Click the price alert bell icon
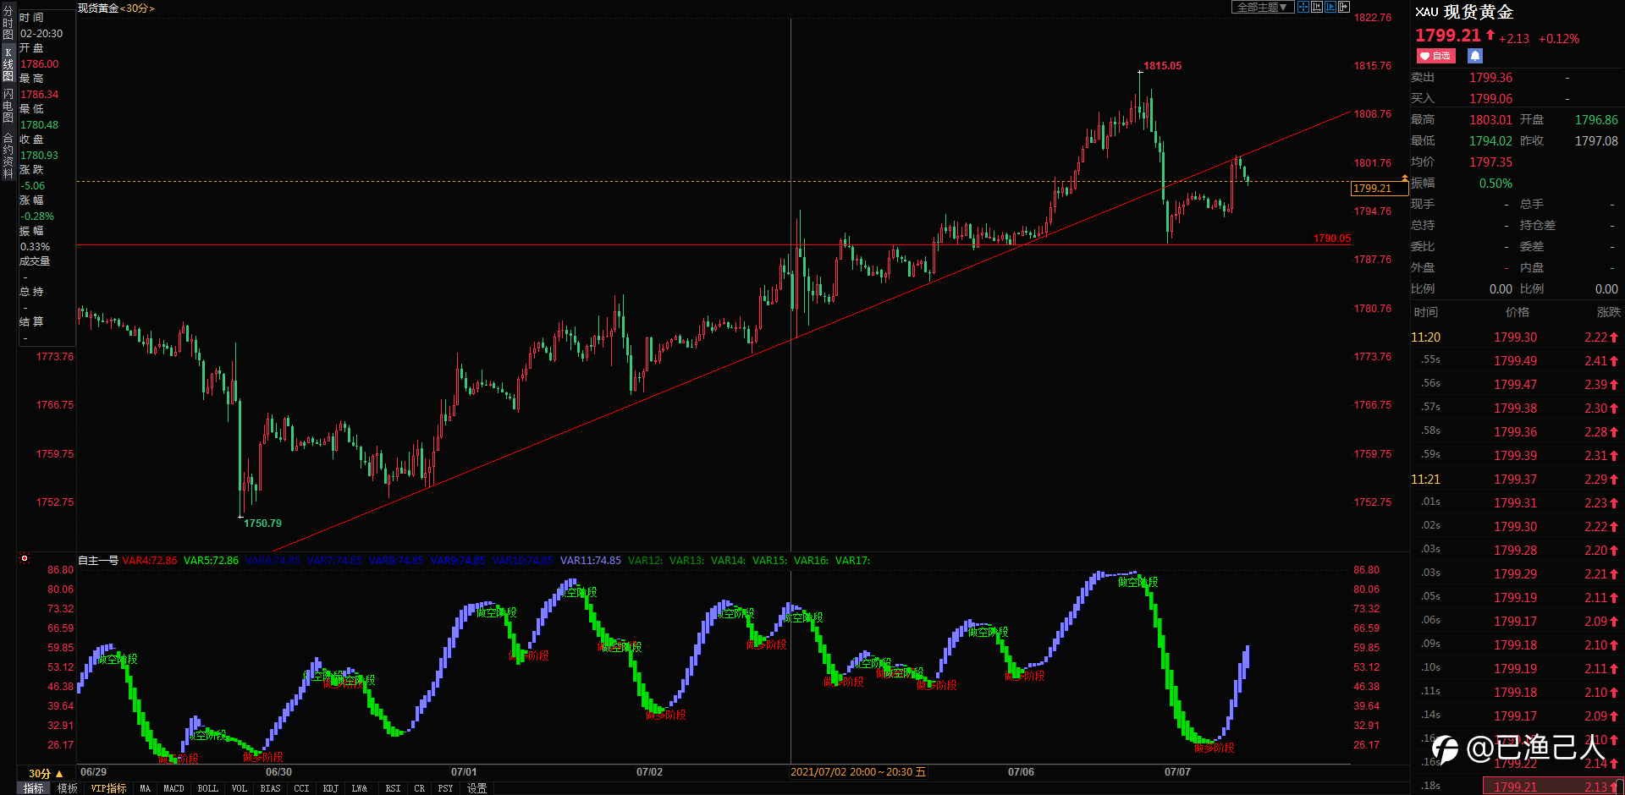 (x=1475, y=56)
